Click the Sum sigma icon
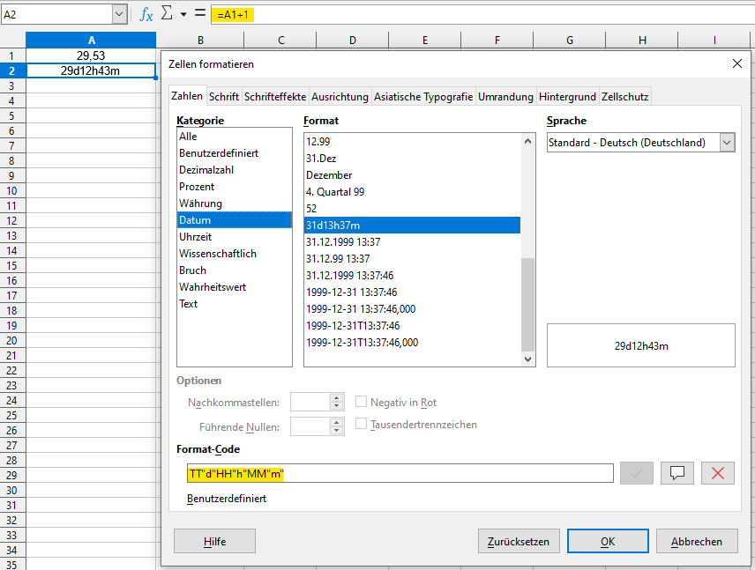Image resolution: width=755 pixels, height=570 pixels. 167,13
